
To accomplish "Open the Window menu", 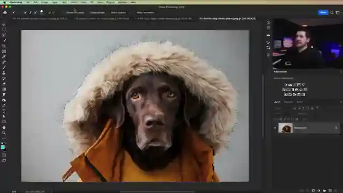I will click(x=122, y=2).
